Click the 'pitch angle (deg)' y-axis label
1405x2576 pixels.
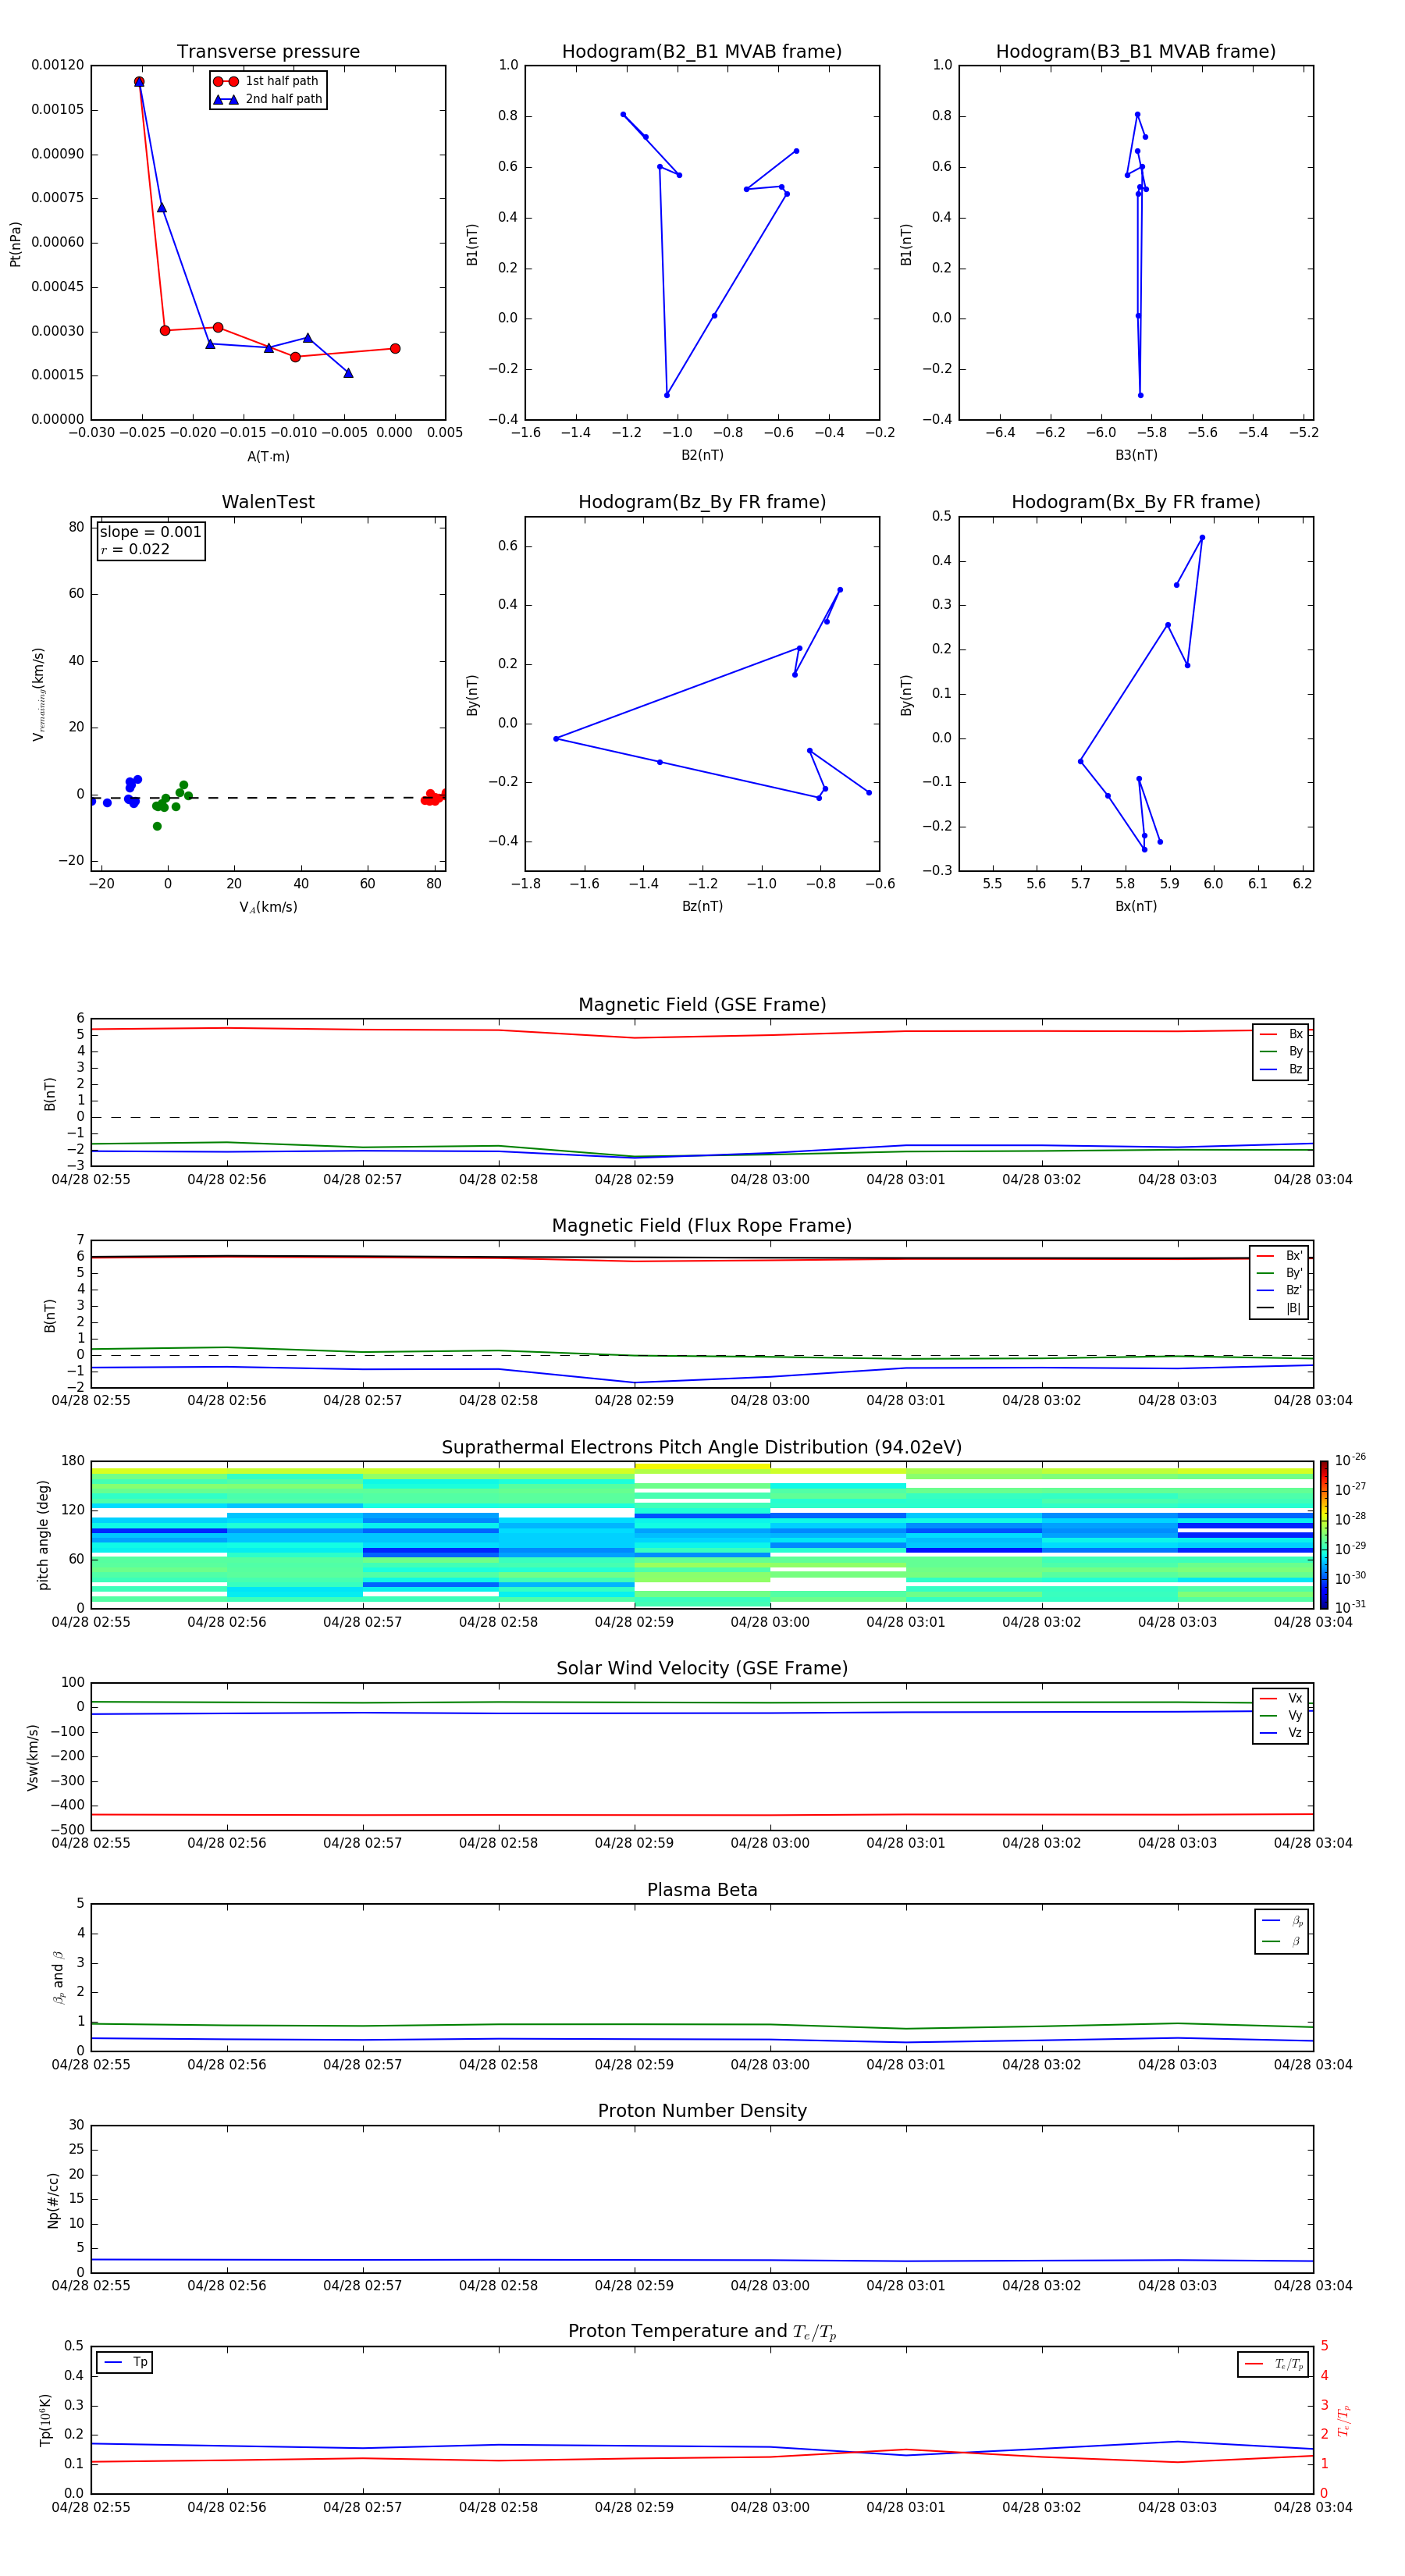(43, 1535)
